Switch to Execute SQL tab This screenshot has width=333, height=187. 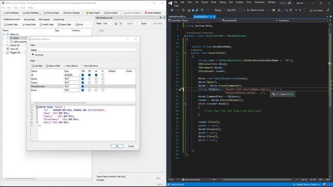point(59,20)
